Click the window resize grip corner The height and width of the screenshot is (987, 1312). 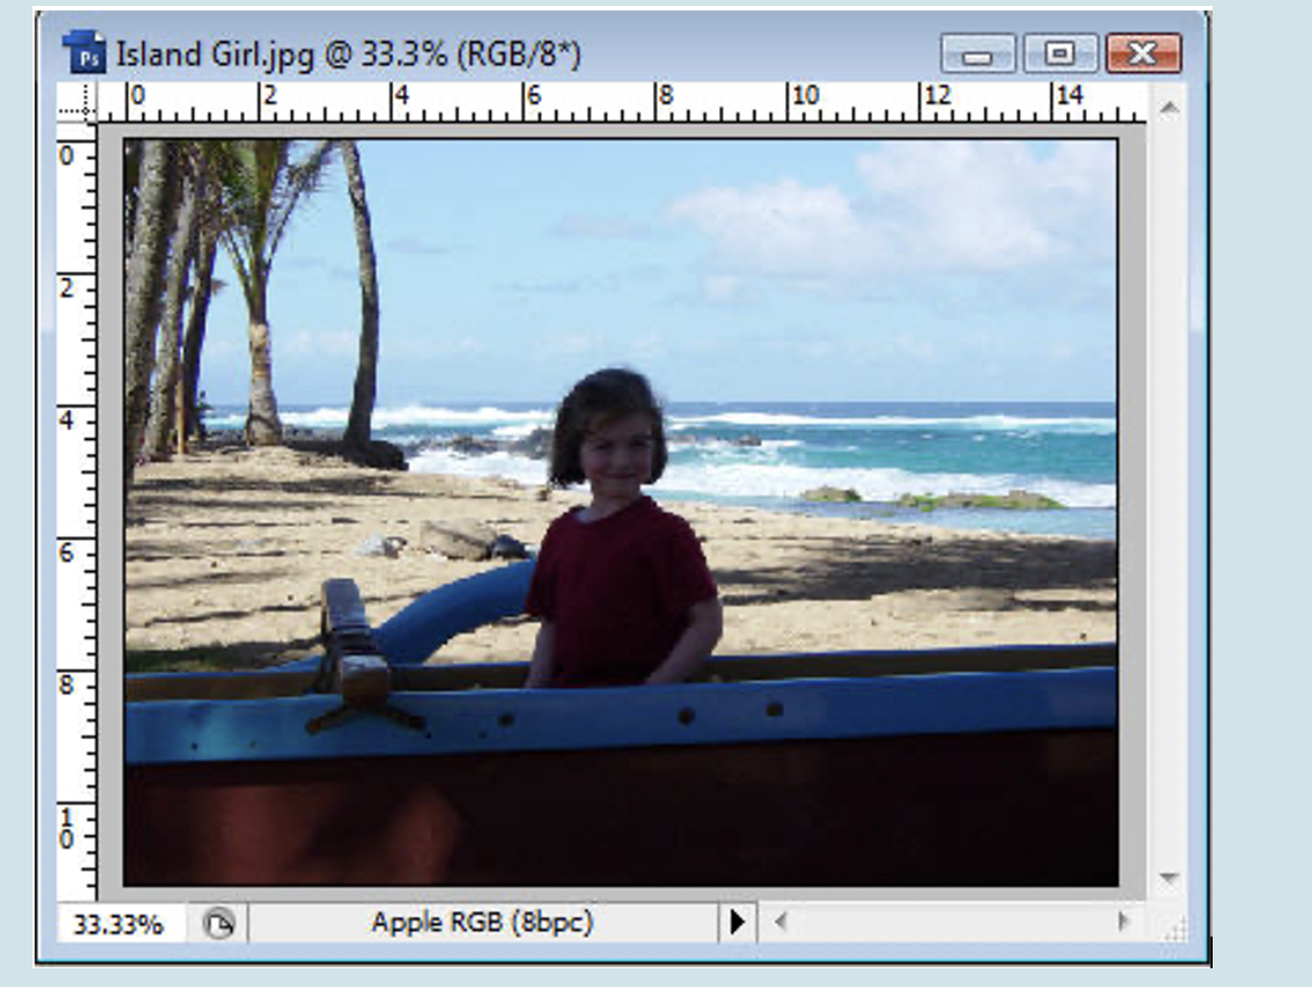(1174, 926)
